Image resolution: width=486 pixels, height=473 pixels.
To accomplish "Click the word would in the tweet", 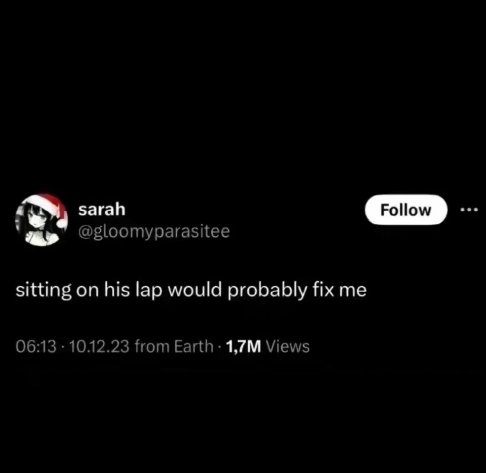I will pos(195,290).
